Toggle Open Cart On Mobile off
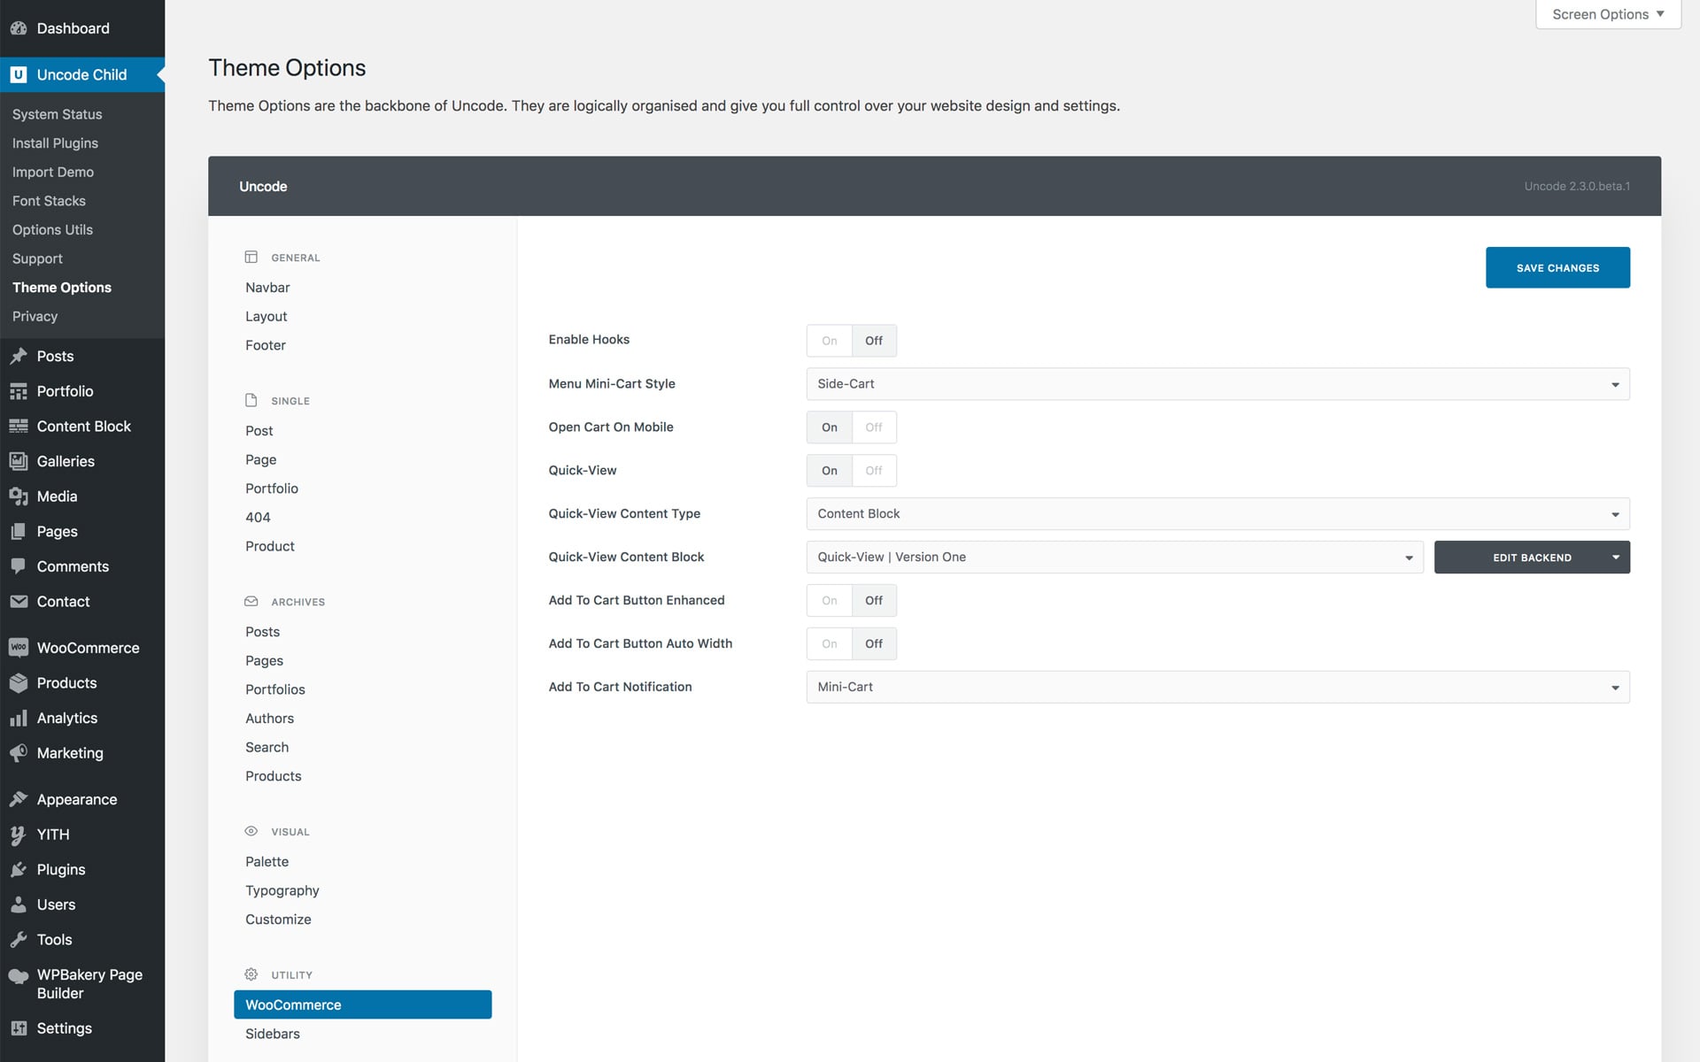 pyautogui.click(x=874, y=427)
